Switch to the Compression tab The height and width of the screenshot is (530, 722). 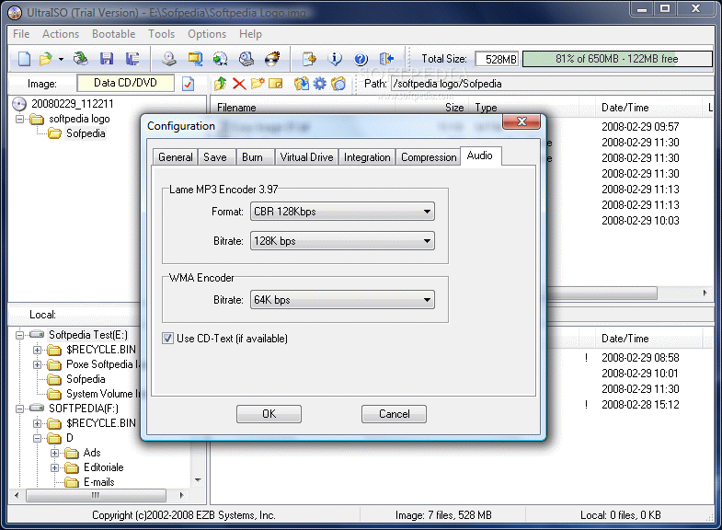coord(429,157)
